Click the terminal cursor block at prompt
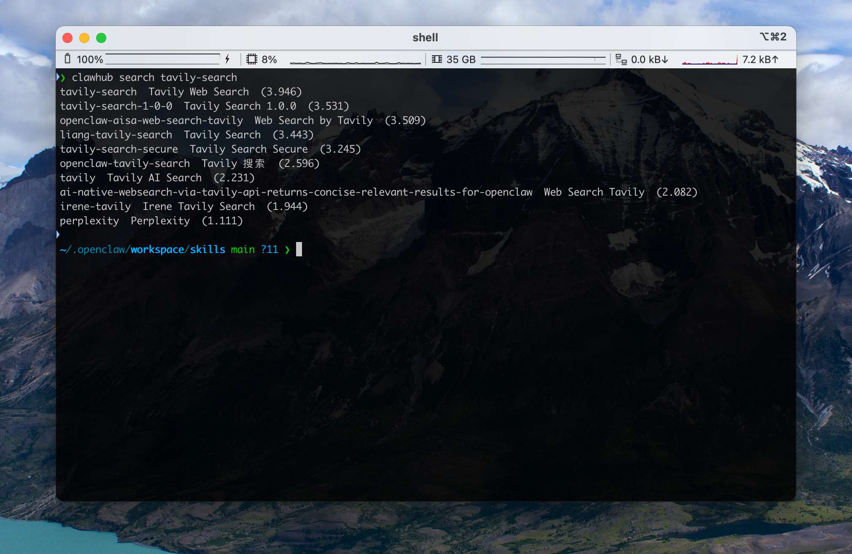This screenshot has width=852, height=554. (299, 249)
